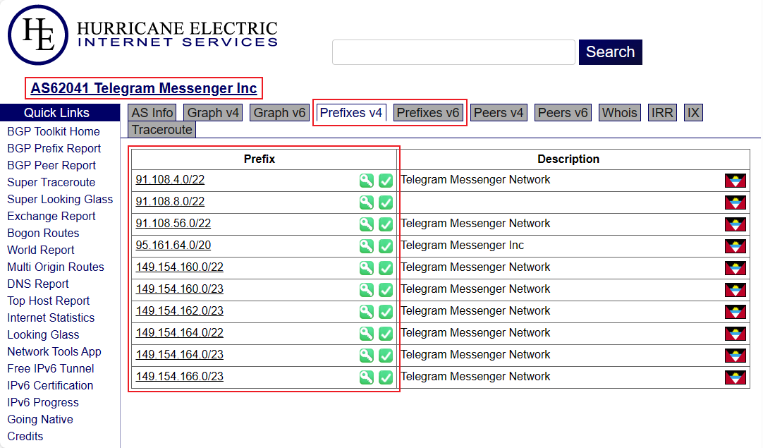Click the green checkmark icon for 91.108.8.0/22
The width and height of the screenshot is (763, 448).
[x=386, y=202]
